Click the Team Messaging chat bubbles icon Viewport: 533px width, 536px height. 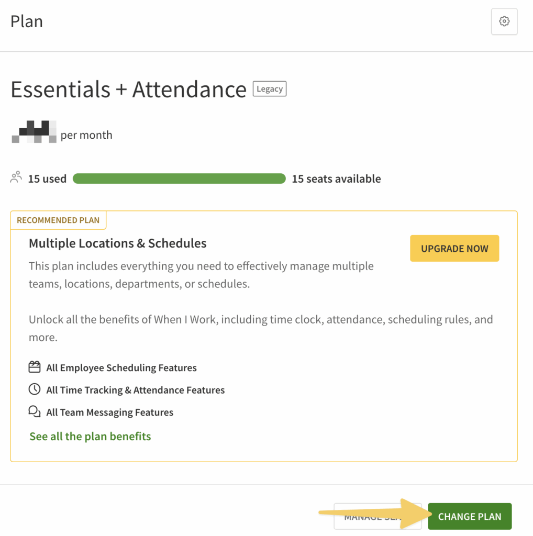[x=35, y=412]
